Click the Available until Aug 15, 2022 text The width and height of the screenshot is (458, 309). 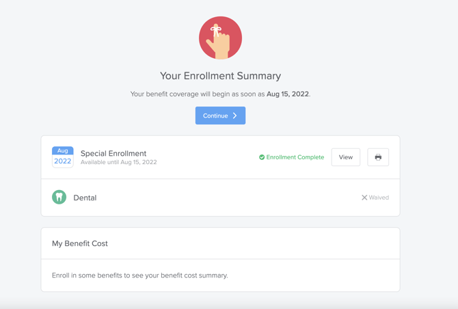(x=119, y=163)
